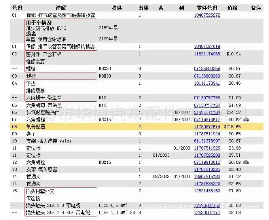Select the 平垫 entry in row 04
The width and height of the screenshot is (269, 220).
point(31,83)
